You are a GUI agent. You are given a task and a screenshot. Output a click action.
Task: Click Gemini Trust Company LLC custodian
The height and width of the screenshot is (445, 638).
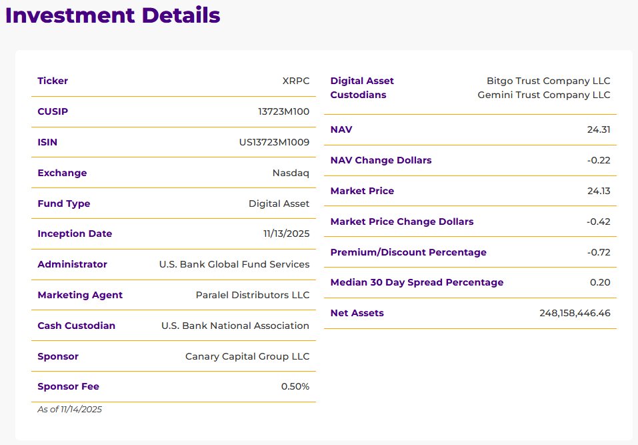[544, 95]
